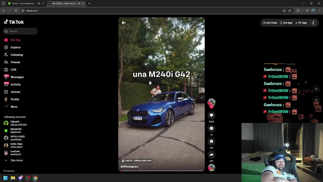Click Get Coins button
Viewport: 323px width, 182px height.
point(270,23)
